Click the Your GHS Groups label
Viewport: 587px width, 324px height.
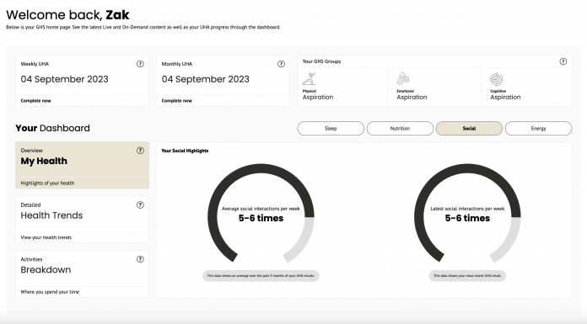pos(321,61)
